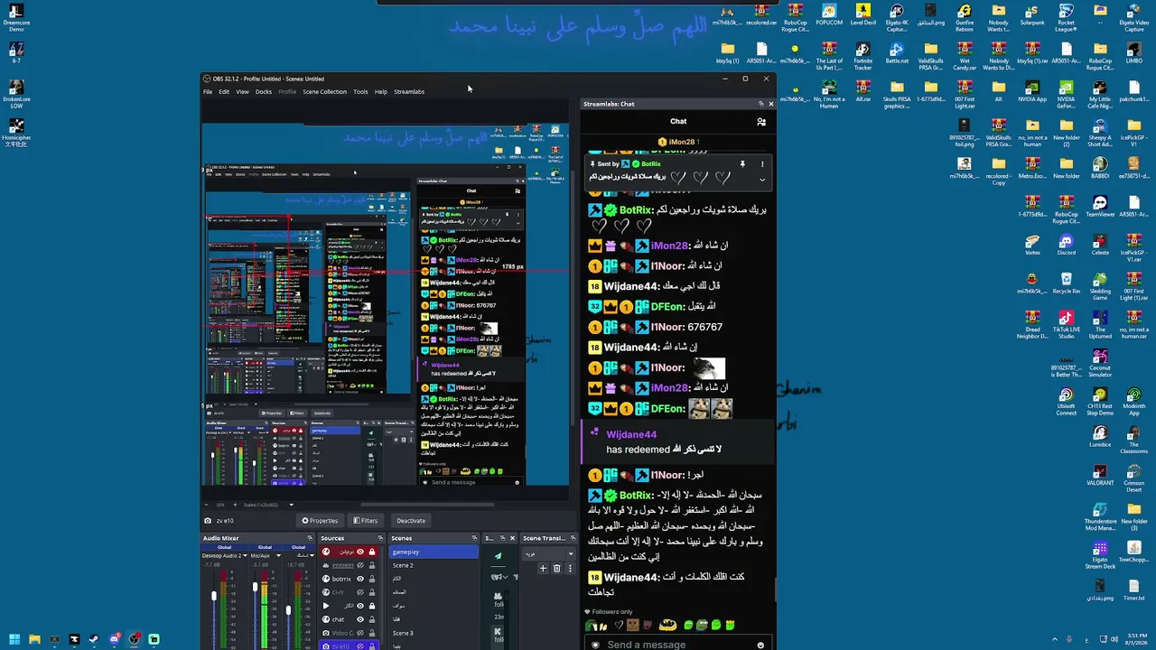
Task: Open Discord desktop shortcut
Action: click(1066, 245)
